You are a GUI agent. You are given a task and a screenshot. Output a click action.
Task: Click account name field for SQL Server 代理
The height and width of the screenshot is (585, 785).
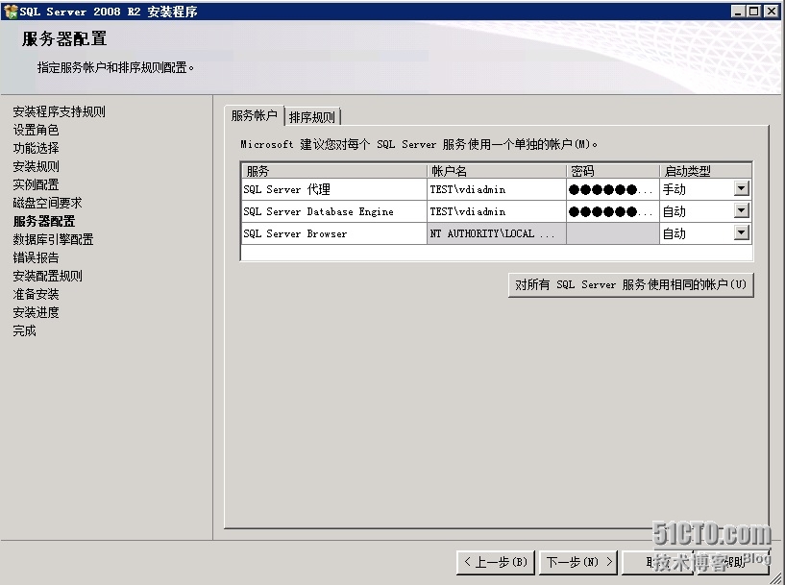(496, 189)
